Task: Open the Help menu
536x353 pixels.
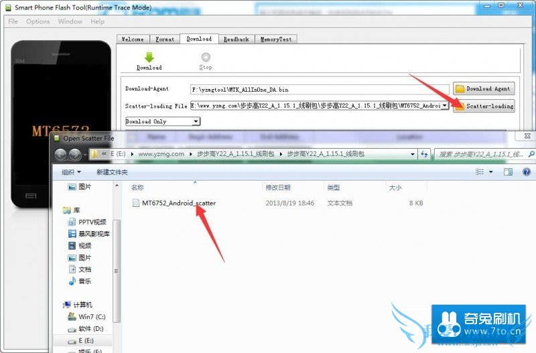Action: pyautogui.click(x=97, y=21)
